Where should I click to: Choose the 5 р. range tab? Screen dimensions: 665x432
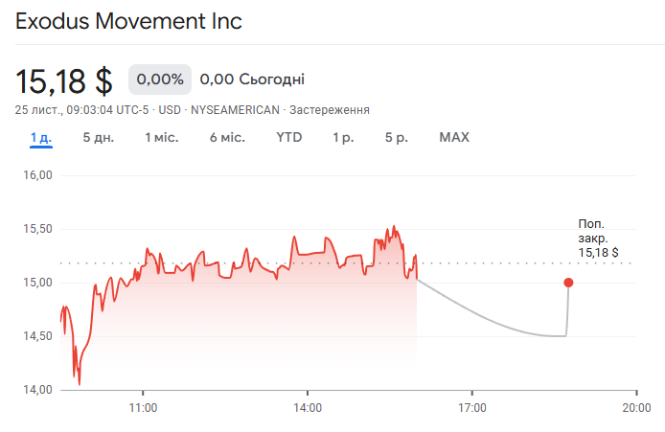(x=397, y=138)
